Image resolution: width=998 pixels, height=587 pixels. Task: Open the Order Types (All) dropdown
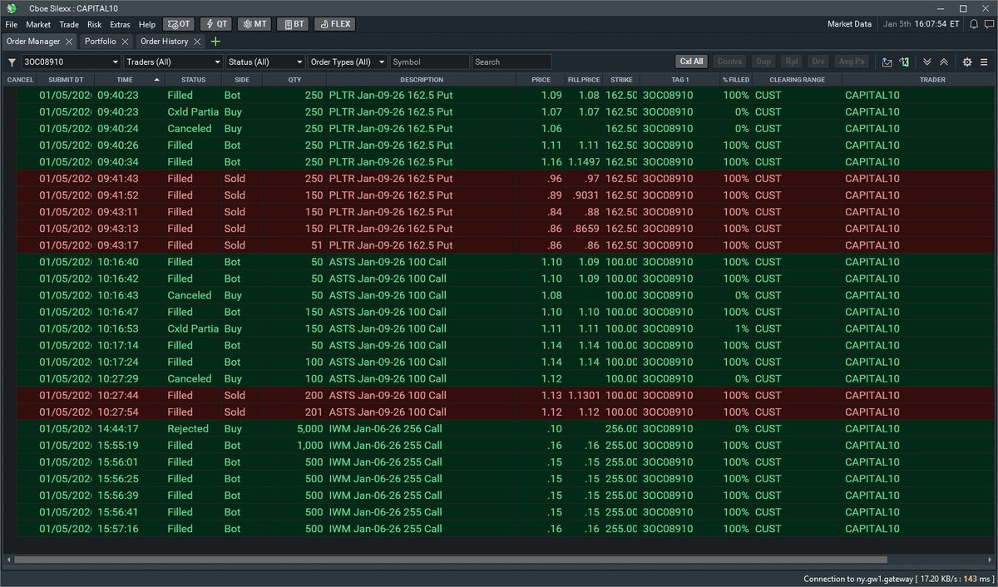pos(348,62)
